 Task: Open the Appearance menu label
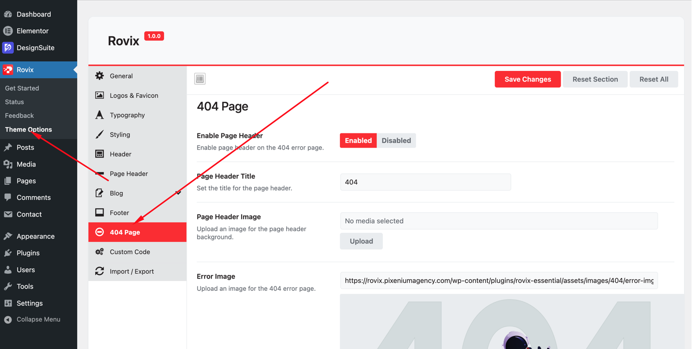click(x=36, y=236)
